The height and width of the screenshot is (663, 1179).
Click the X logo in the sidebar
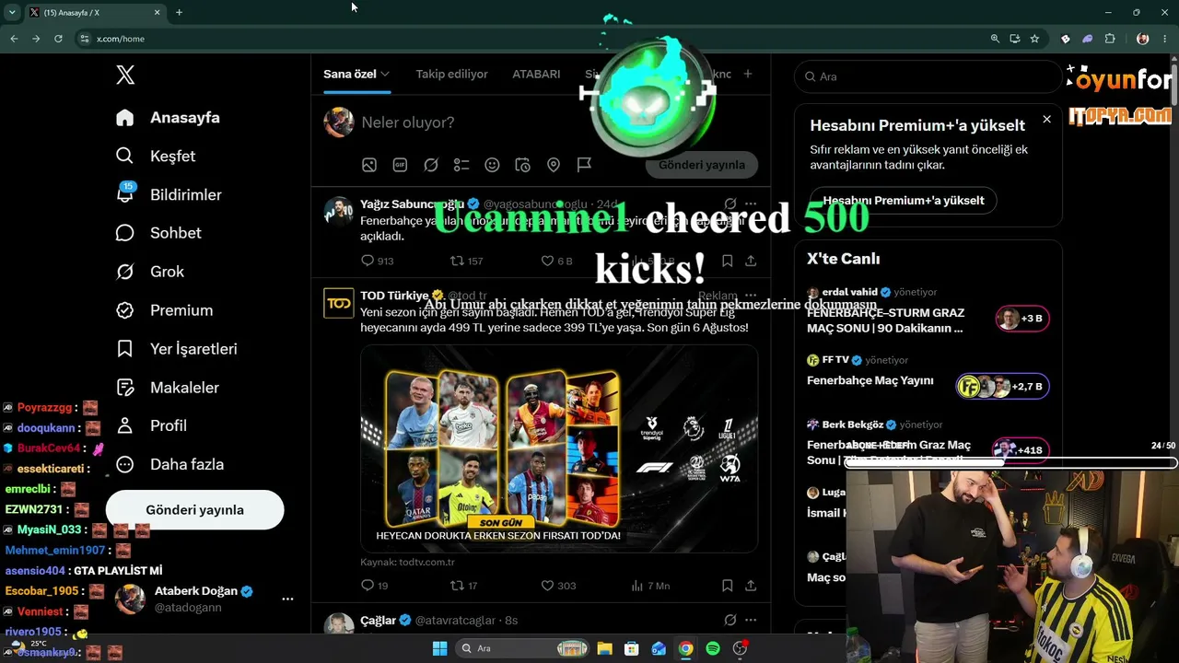125,76
